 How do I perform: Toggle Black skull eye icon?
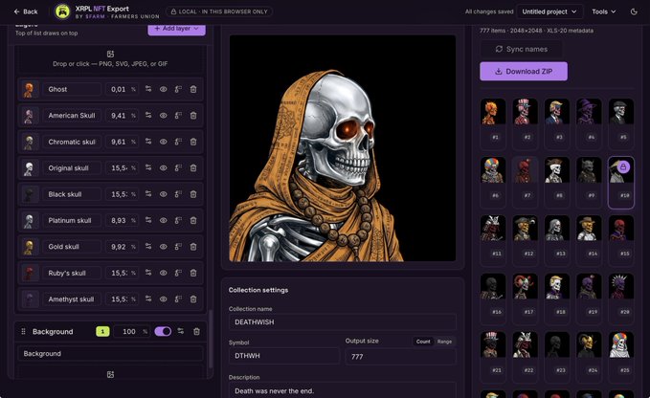[x=164, y=194]
